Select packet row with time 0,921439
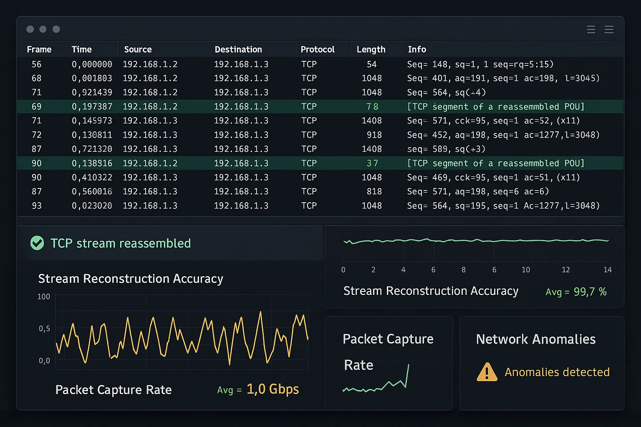This screenshot has height=427, width=641. [x=320, y=93]
